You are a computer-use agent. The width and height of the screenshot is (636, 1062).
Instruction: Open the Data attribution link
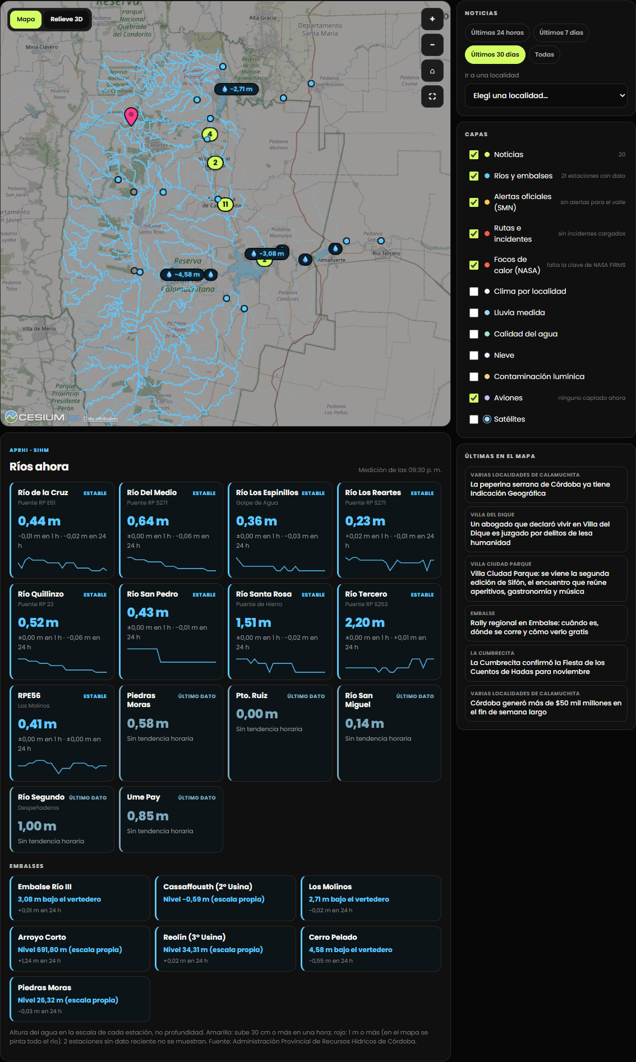coord(101,419)
